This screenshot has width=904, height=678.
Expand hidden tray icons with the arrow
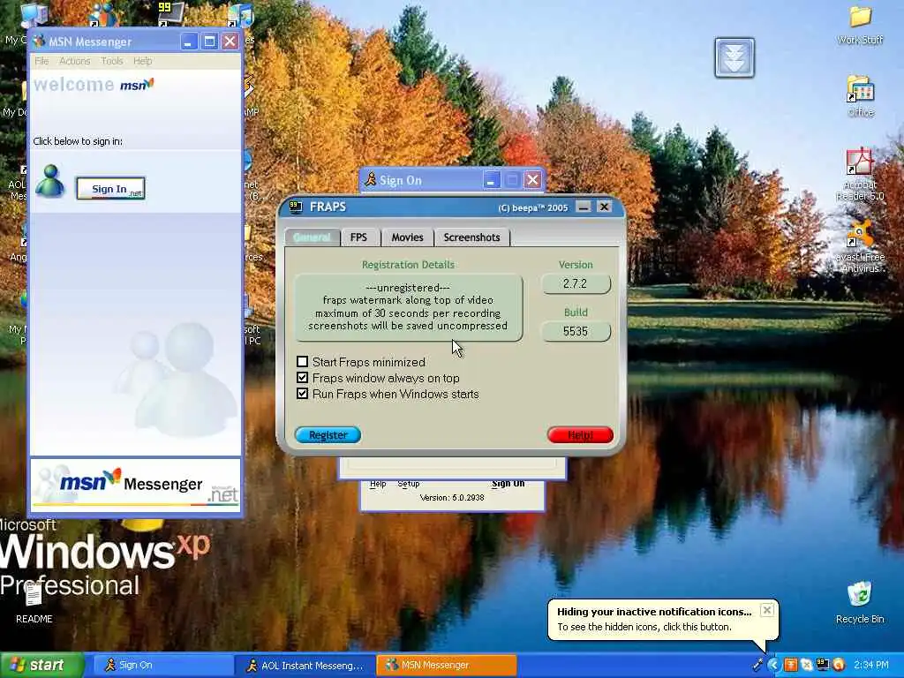[773, 666]
